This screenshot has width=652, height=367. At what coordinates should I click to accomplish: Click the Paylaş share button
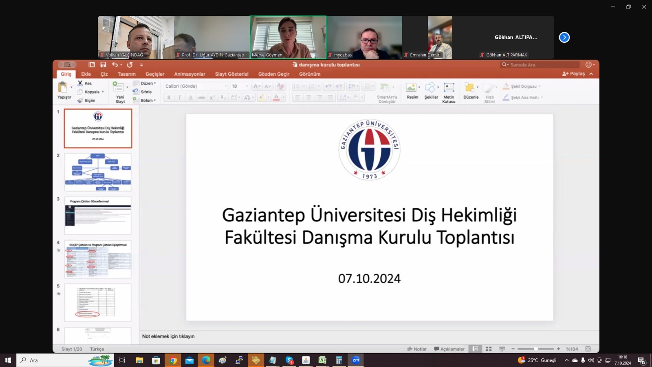click(x=574, y=74)
